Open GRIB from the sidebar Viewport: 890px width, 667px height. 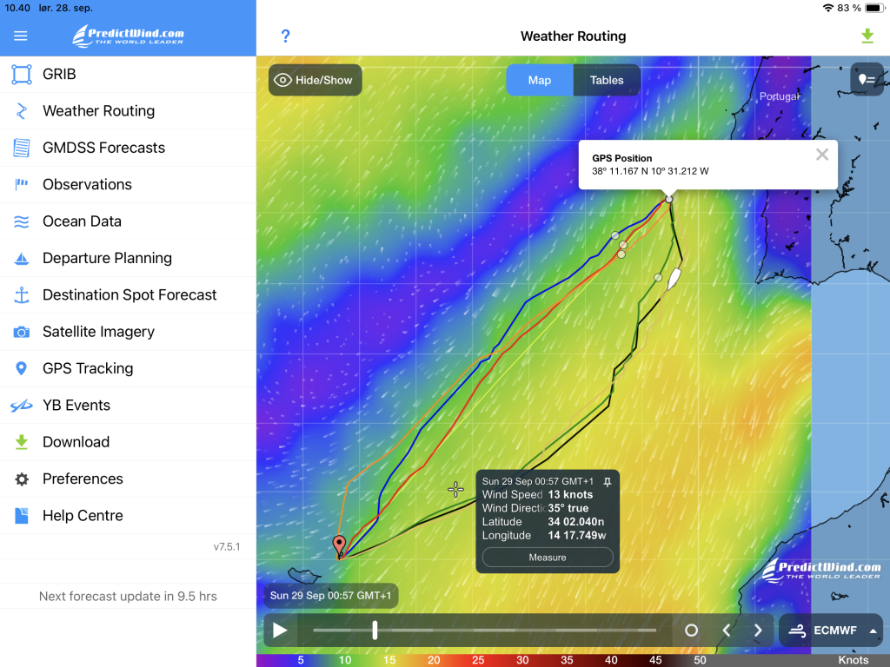(x=128, y=75)
